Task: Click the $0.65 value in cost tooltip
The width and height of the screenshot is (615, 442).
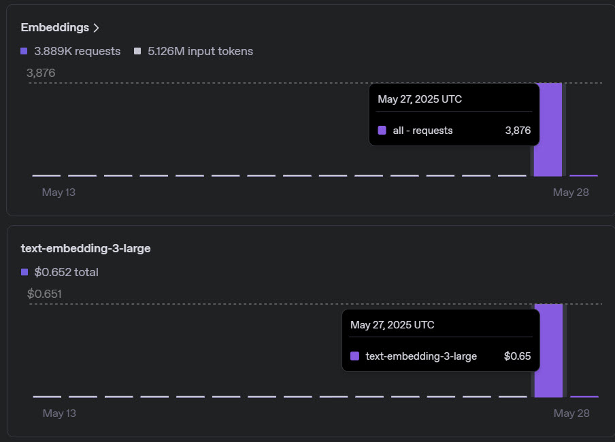Action: click(517, 356)
